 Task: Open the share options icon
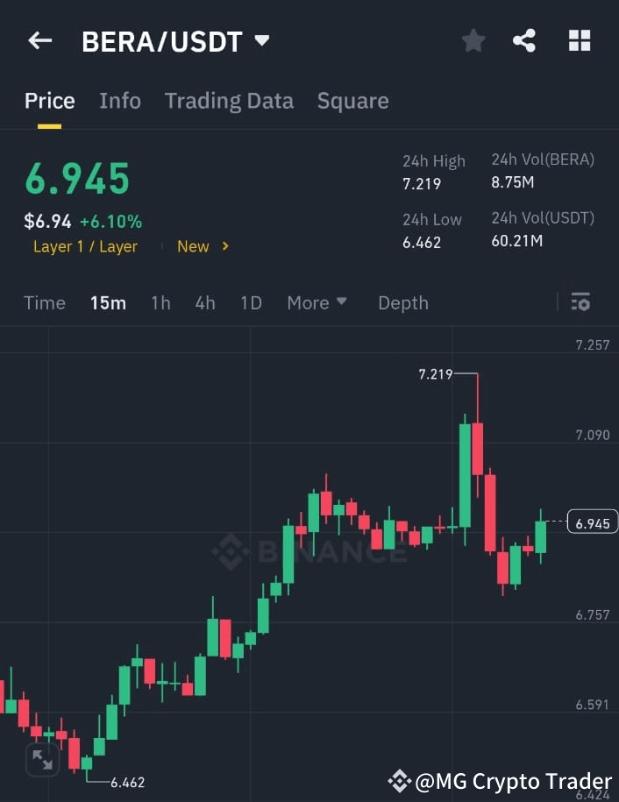[x=525, y=39]
